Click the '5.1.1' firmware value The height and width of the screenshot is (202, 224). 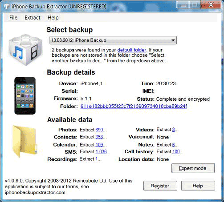click(86, 99)
